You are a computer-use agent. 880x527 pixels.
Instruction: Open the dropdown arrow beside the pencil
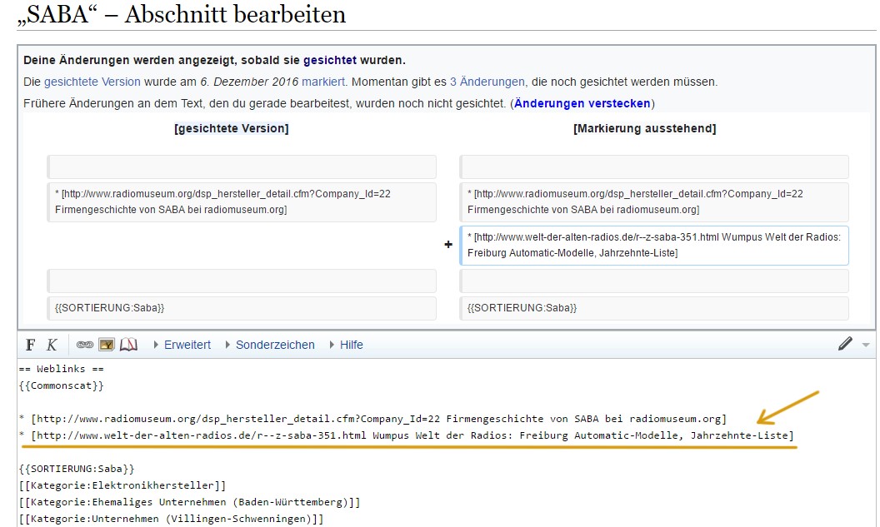[x=865, y=345]
